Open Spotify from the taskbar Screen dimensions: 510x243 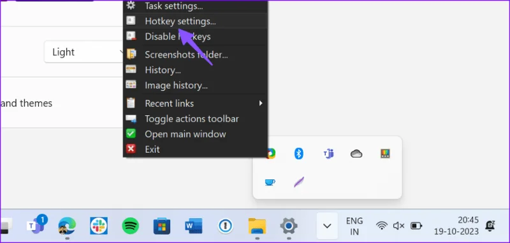pyautogui.click(x=131, y=226)
